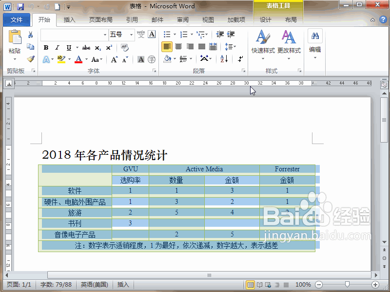Click the Enclose Characters icon

[152, 59]
